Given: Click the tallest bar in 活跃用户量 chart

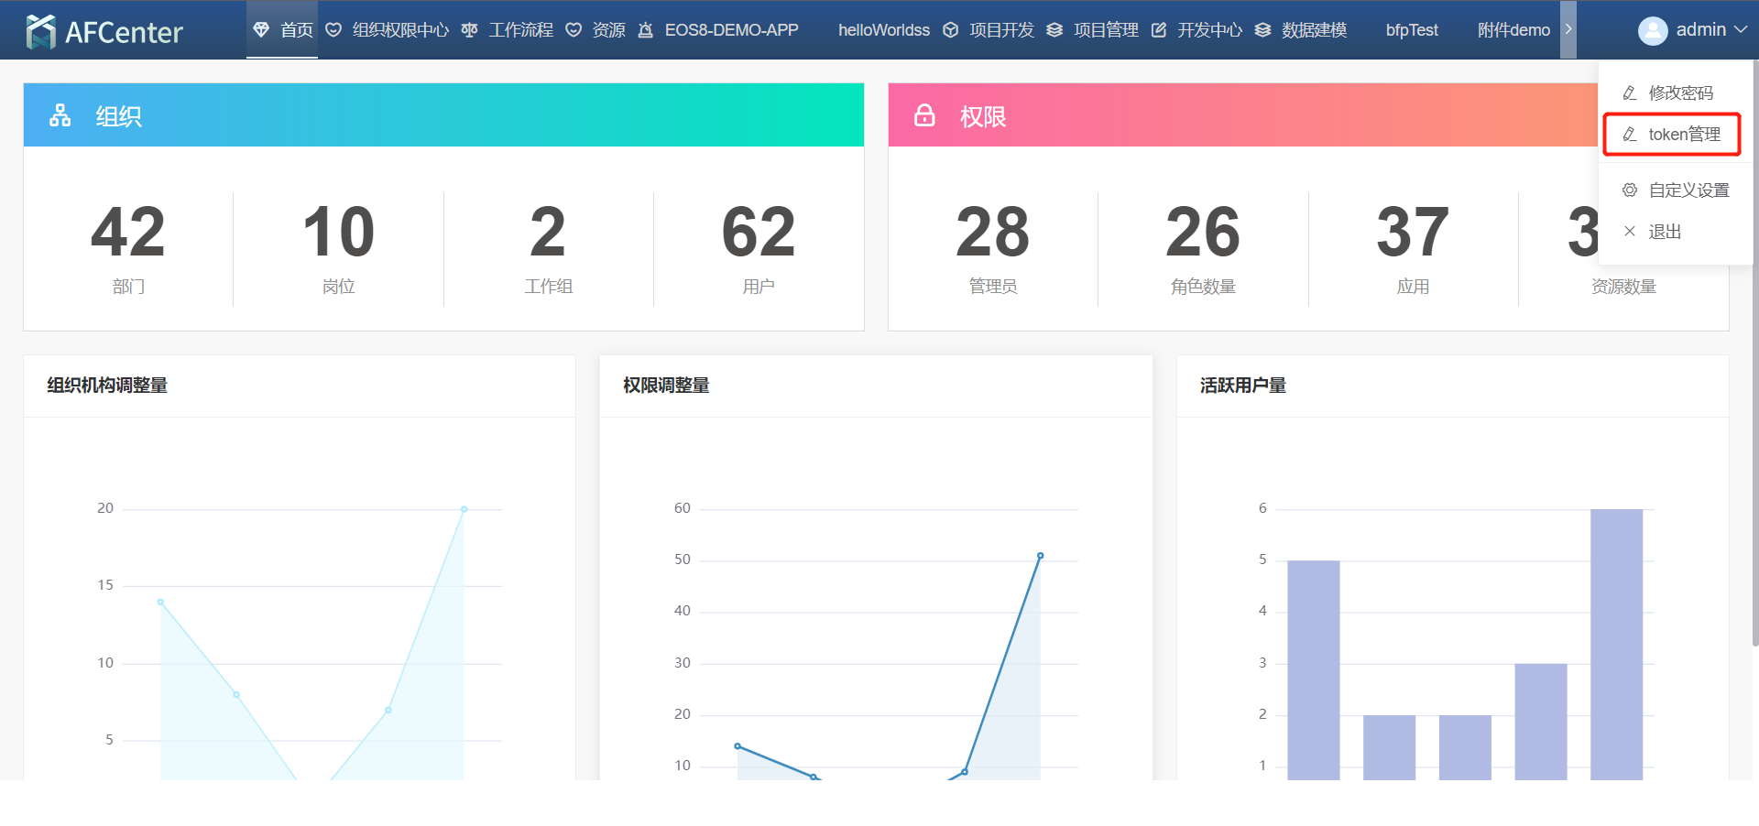Looking at the screenshot, I should coord(1616,641).
